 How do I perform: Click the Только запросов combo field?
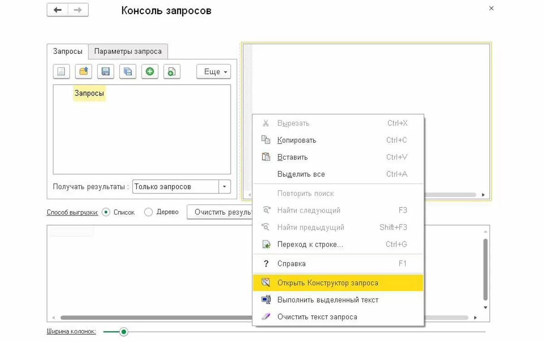pos(176,187)
